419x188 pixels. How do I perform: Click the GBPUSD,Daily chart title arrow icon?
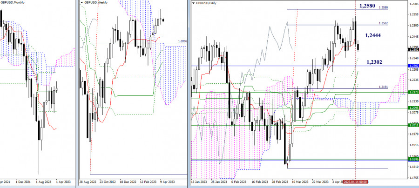click(193, 3)
